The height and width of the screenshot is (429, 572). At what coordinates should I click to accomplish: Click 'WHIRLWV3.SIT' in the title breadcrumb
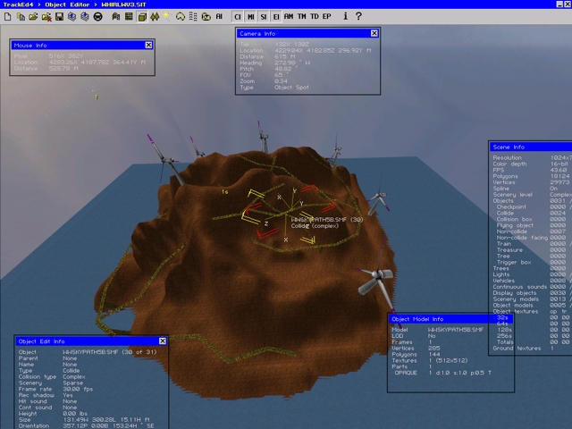(123, 4)
